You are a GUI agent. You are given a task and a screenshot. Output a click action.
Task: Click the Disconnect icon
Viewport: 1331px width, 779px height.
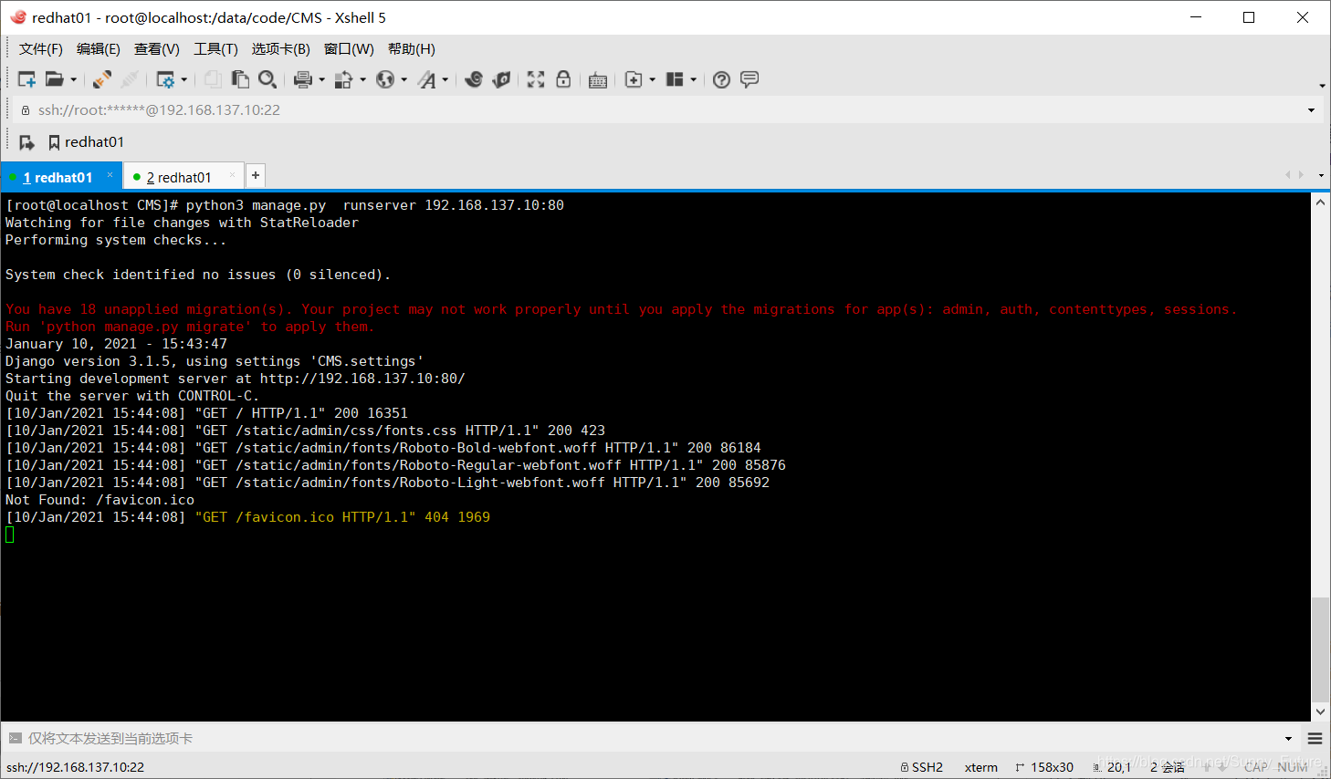[130, 79]
